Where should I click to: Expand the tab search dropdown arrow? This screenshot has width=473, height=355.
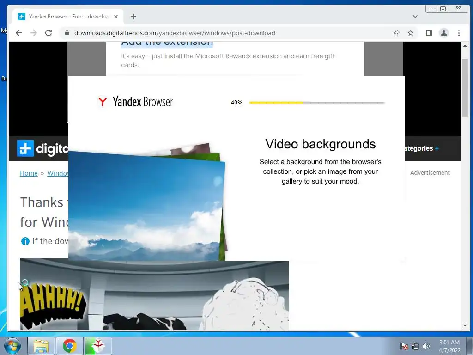pos(415,17)
